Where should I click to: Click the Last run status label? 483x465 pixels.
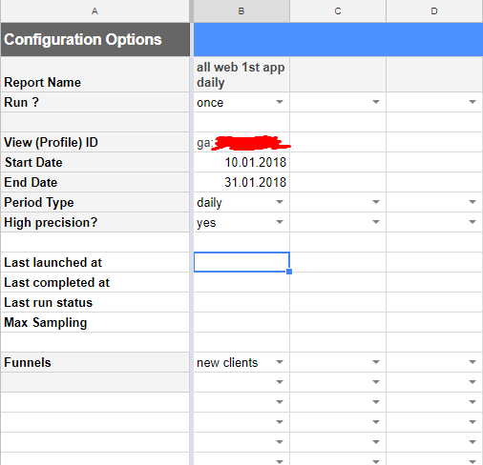coord(48,302)
